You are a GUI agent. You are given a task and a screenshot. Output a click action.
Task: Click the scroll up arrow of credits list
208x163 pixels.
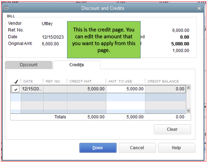coord(188,87)
